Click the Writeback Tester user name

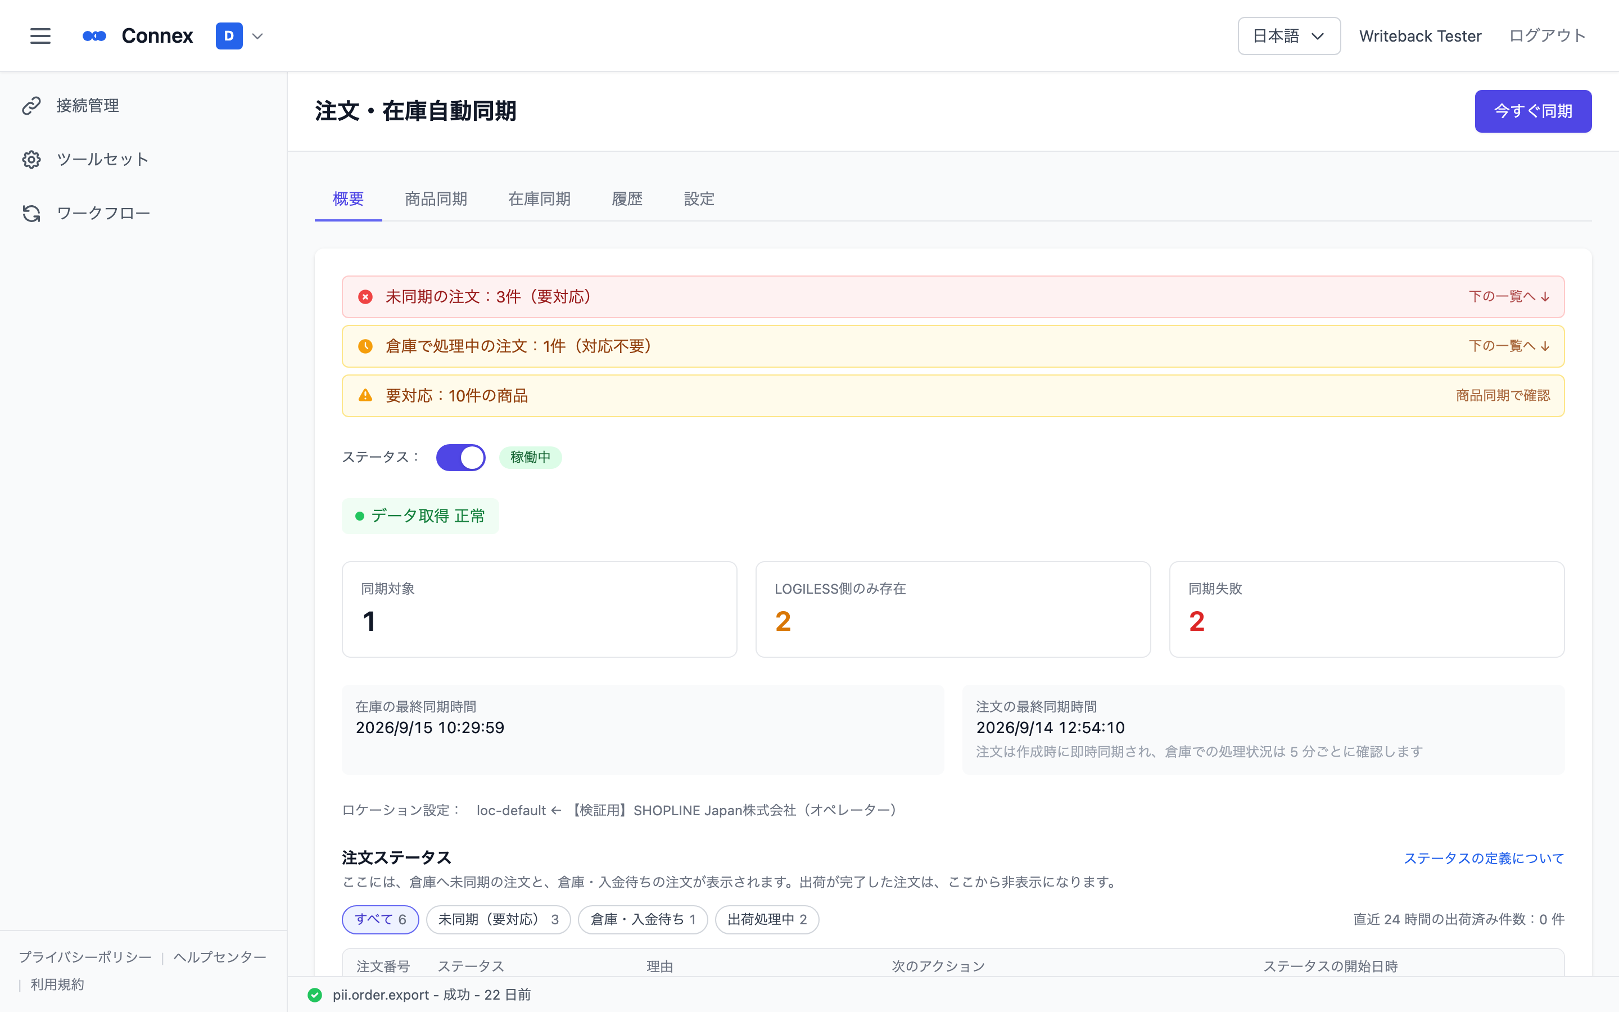(1419, 36)
